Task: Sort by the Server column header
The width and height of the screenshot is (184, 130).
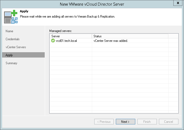Action: pyautogui.click(x=71, y=36)
